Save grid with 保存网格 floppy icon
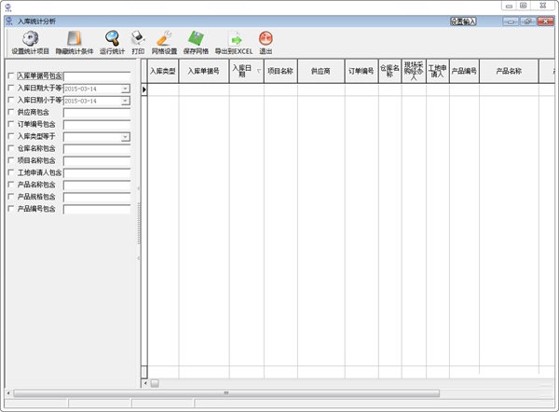 [196, 43]
